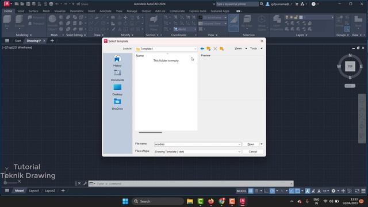Open the History location in dialog sidebar
The height and width of the screenshot is (207, 368).
click(x=117, y=61)
